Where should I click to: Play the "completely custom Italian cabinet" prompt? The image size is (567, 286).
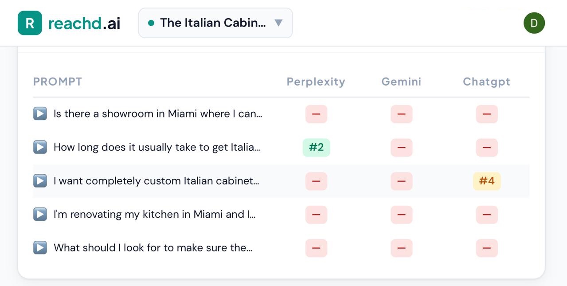click(39, 180)
